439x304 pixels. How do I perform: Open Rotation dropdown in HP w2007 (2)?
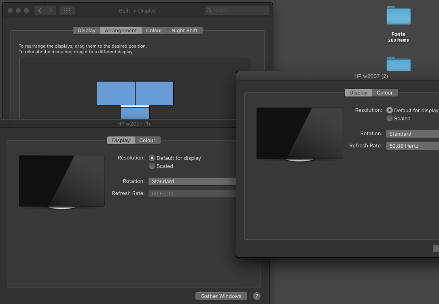pyautogui.click(x=412, y=134)
